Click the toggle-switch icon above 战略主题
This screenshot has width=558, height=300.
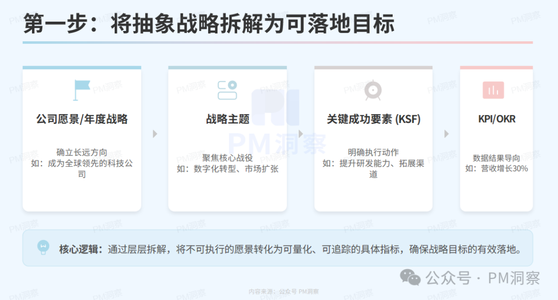[x=227, y=90]
